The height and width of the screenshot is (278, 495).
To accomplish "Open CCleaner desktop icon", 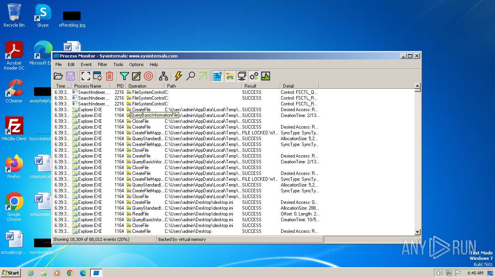I will point(14,91).
